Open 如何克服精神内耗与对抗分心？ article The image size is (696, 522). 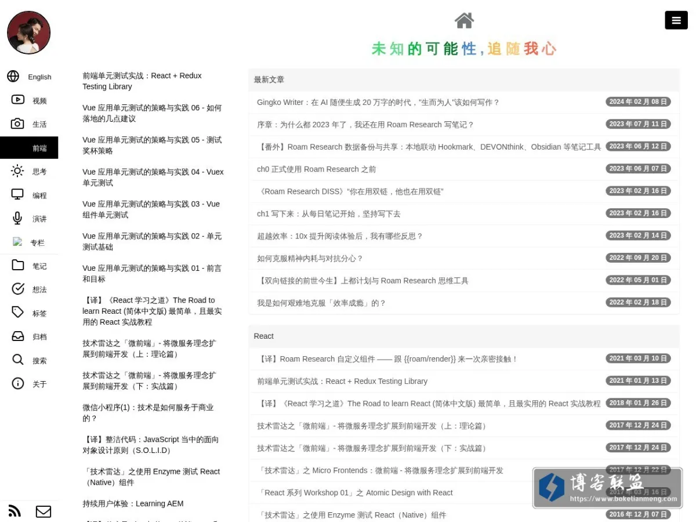click(x=310, y=258)
